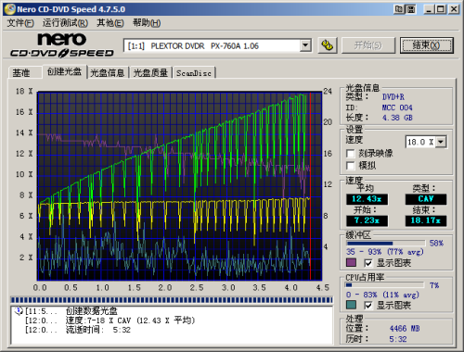Click the elapsed time 5:32 value
Viewport: 464px width, 352px height.
tap(398, 339)
